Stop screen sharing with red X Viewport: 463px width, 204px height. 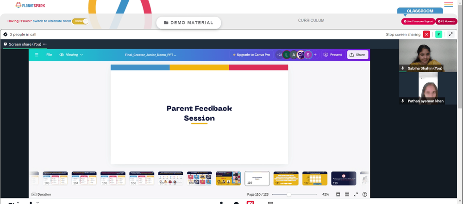pyautogui.click(x=426, y=34)
